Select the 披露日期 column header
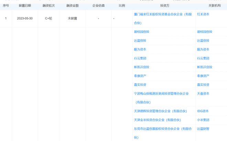227x141 pixels. [x=25, y=6]
